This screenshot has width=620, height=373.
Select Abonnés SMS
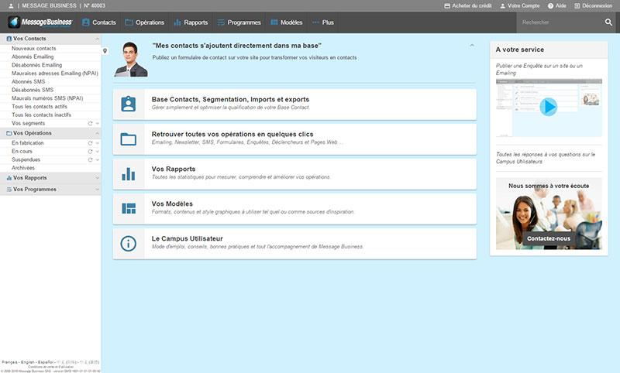pyautogui.click(x=28, y=81)
